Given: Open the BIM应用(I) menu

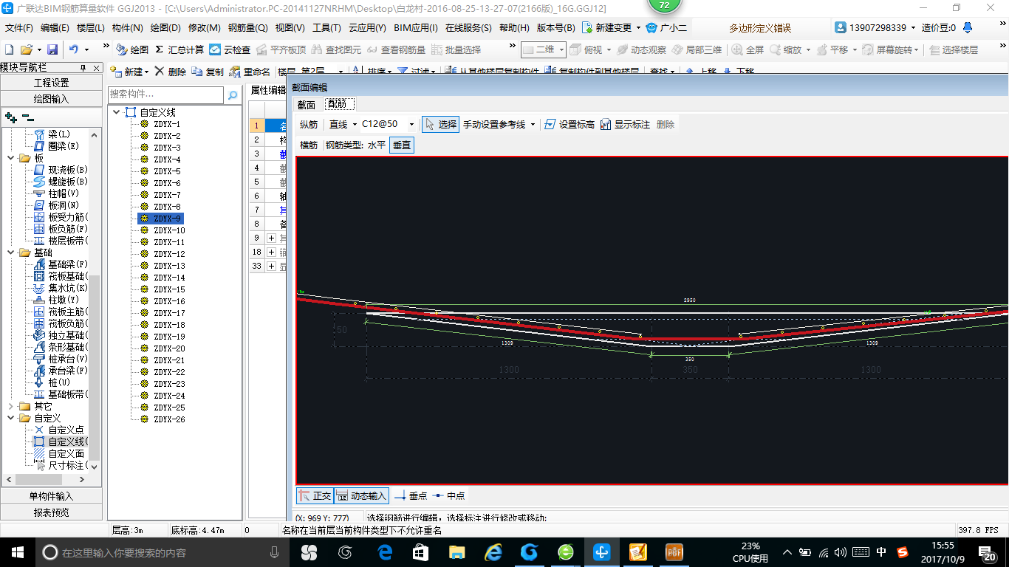Looking at the screenshot, I should (417, 27).
